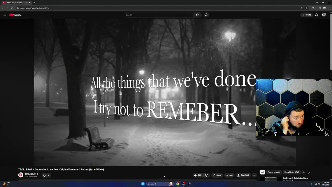Open media controls icon in Chrome toolbar
Image resolution: width=332 pixels, height=187 pixels.
click(320, 8)
